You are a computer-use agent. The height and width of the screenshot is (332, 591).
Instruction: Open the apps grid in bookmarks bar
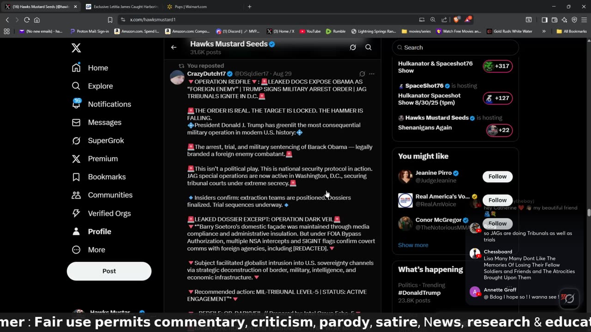pyautogui.click(x=6, y=31)
